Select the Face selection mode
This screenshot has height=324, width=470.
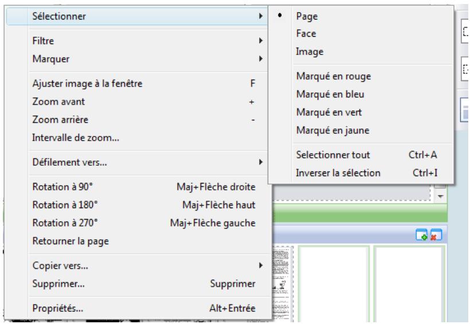pos(361,33)
